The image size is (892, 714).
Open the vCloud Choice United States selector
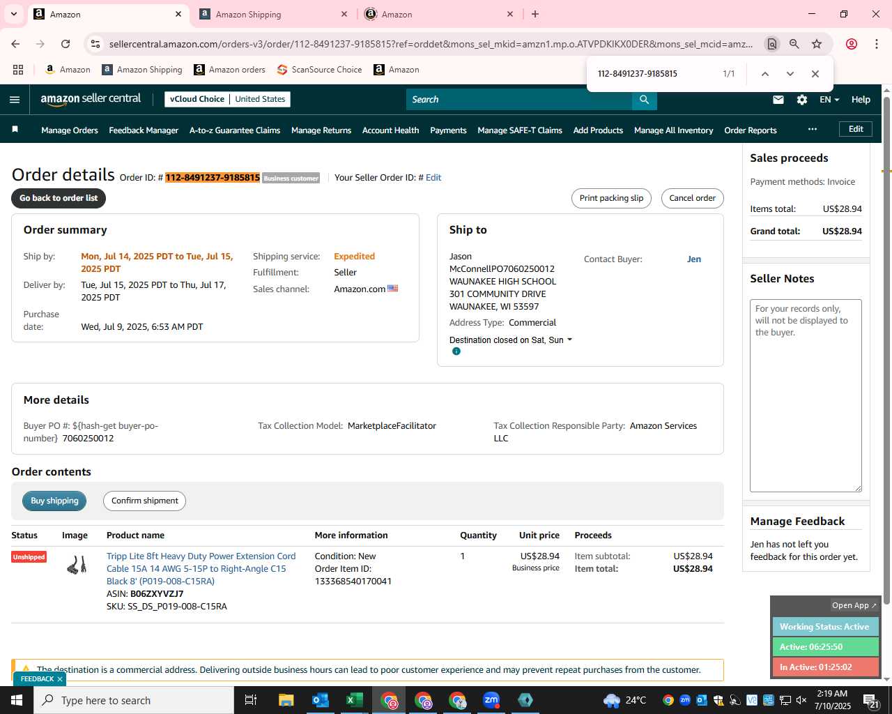228,99
